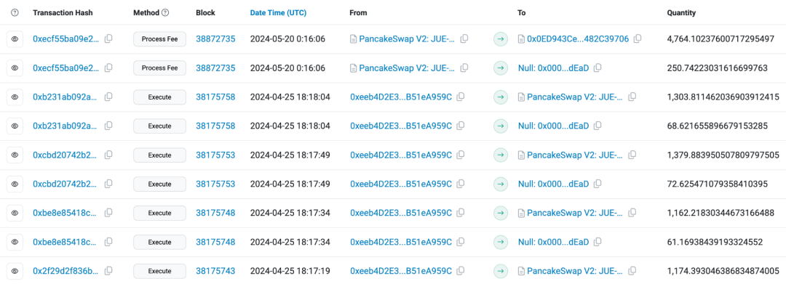
Task: Open hash 0xb231ab092a... in the 68.62 row
Action: pos(65,126)
